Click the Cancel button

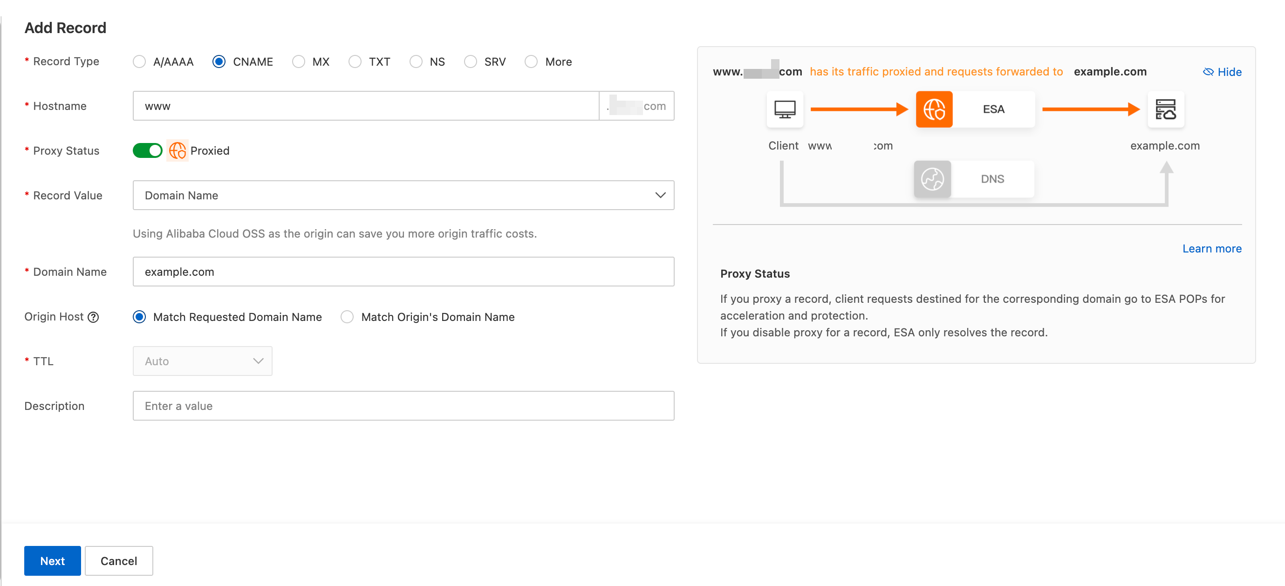coord(119,561)
